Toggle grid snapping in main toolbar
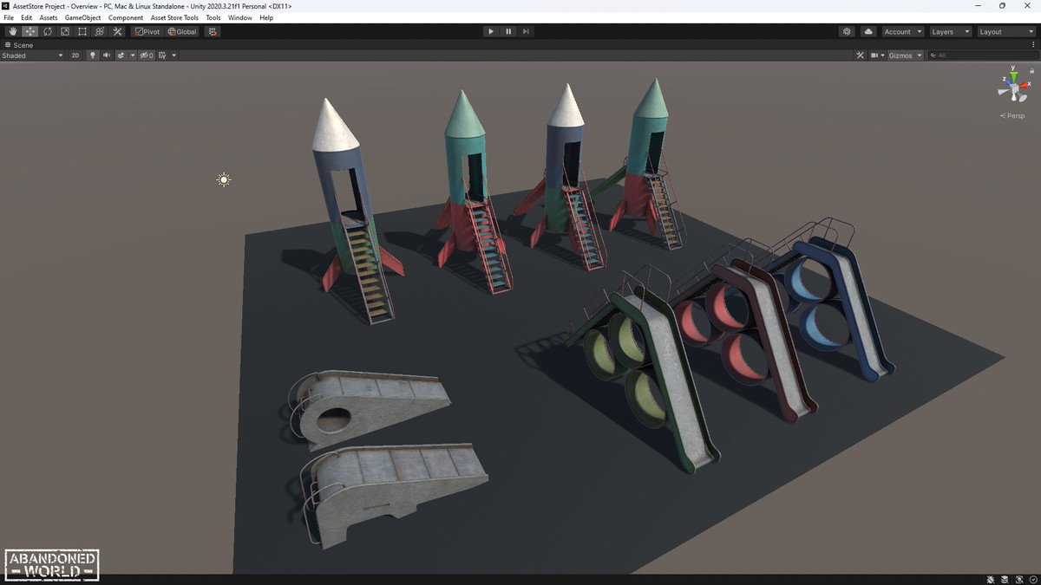This screenshot has height=585, width=1041. pos(213,31)
